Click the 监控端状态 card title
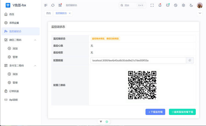206x126 pixels. click(58, 27)
